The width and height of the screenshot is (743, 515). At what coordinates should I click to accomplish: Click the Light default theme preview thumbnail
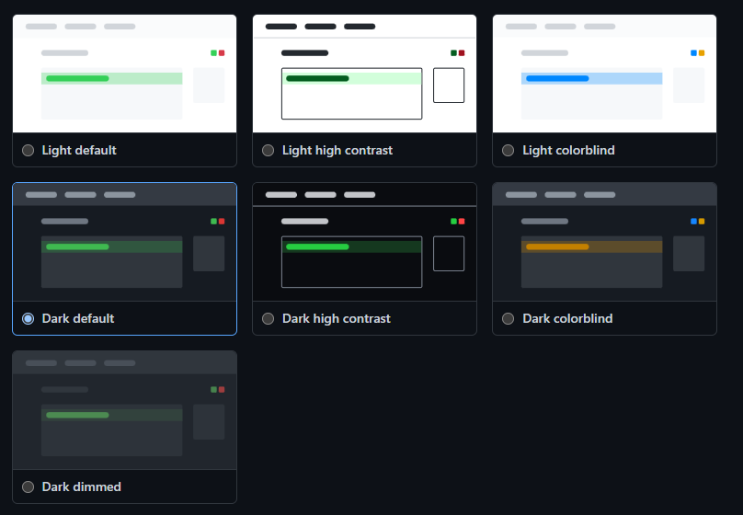pyautogui.click(x=125, y=74)
